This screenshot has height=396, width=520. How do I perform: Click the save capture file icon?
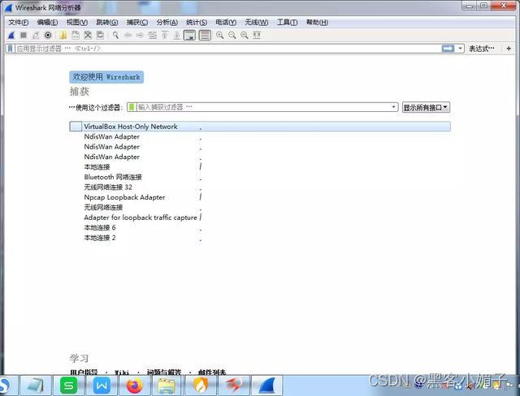pos(76,35)
